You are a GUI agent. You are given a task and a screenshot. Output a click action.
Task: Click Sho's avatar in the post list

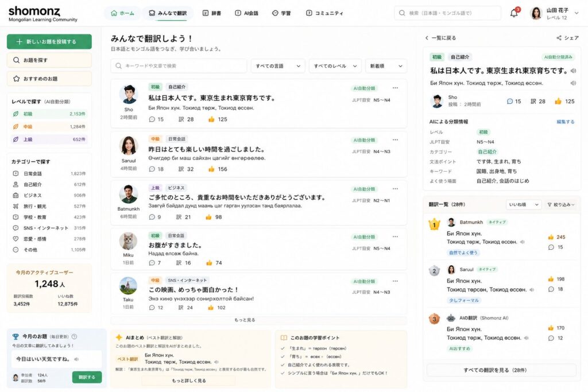(x=129, y=94)
